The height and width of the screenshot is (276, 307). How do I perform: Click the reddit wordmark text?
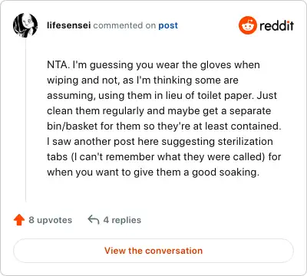(x=276, y=25)
